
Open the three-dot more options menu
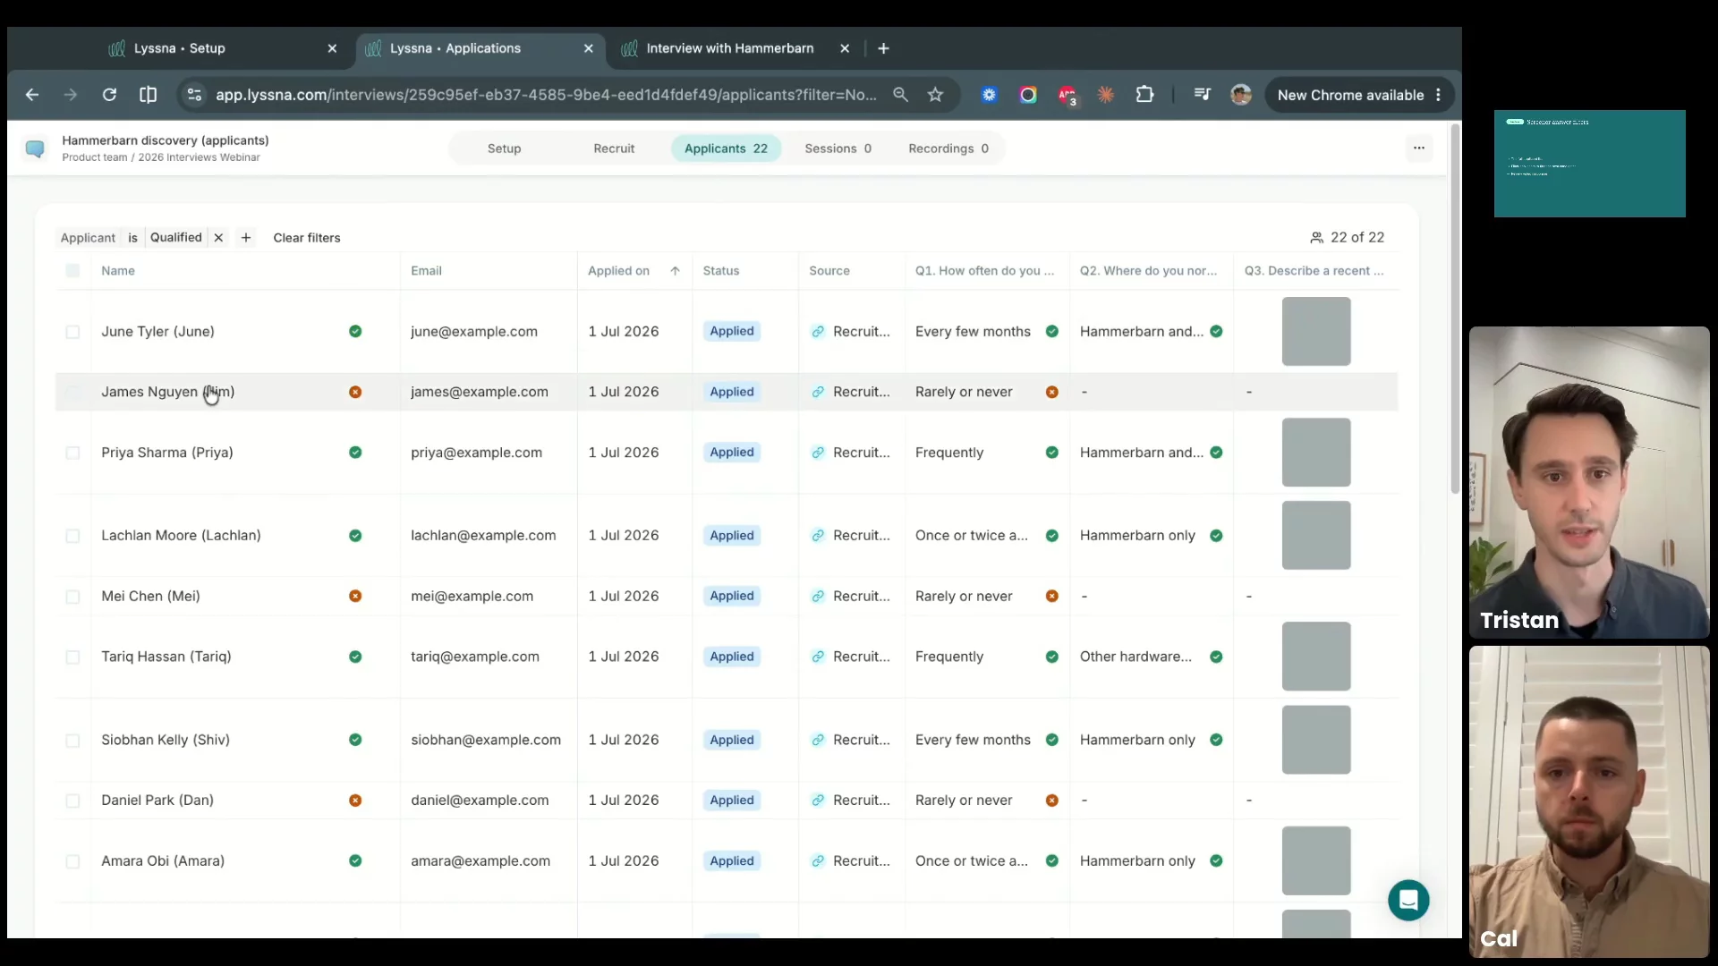click(x=1419, y=148)
